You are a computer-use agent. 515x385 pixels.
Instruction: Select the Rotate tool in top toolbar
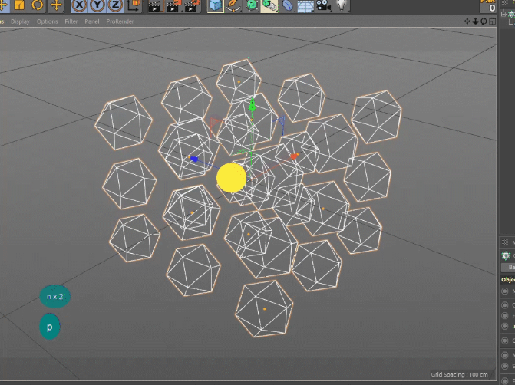pyautogui.click(x=37, y=5)
